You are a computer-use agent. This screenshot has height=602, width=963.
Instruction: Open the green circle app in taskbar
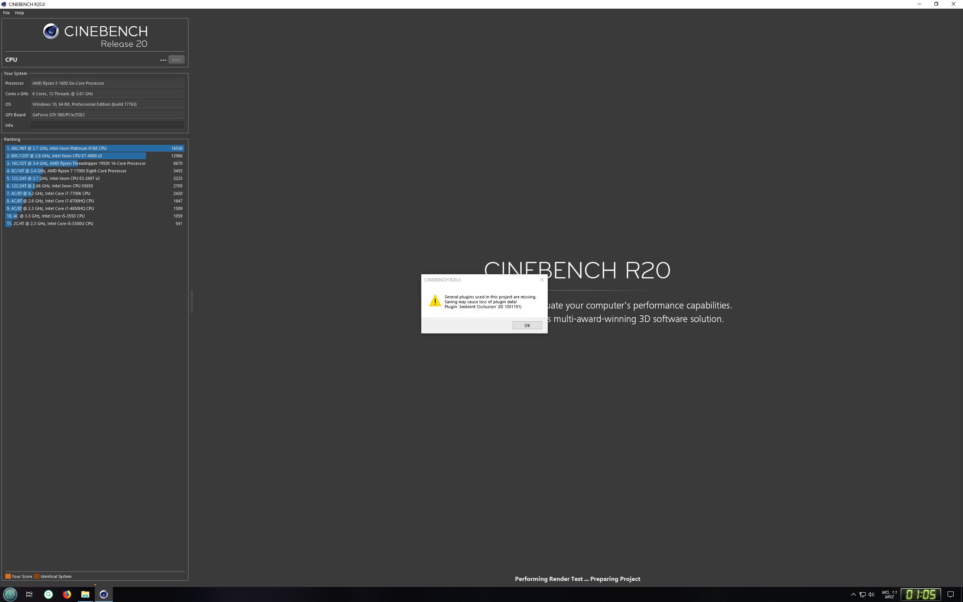[x=48, y=594]
